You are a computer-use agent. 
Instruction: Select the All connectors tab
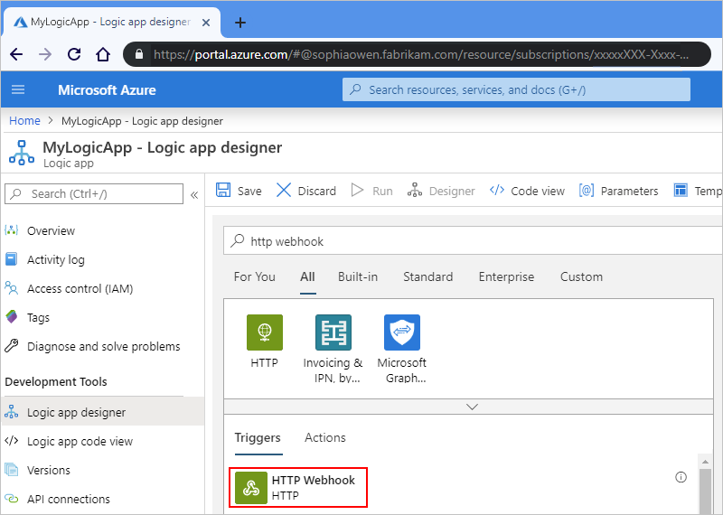point(307,276)
